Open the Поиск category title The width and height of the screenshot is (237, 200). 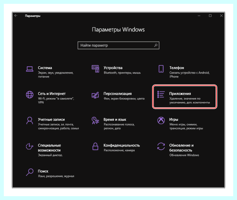(43, 171)
